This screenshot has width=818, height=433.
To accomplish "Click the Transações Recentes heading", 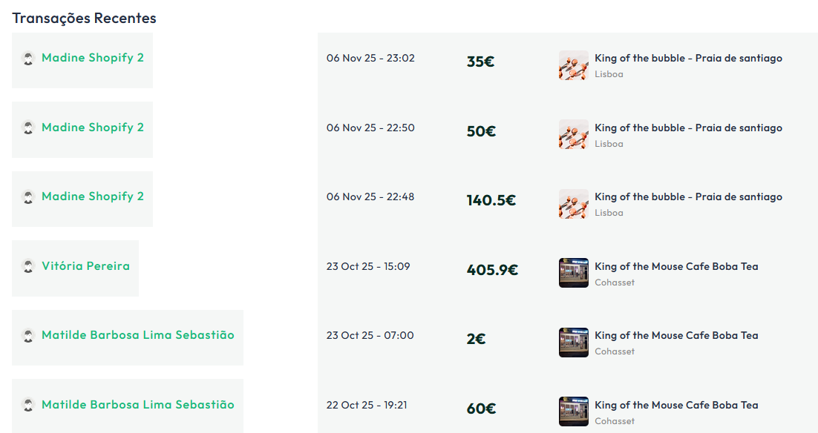I will [84, 18].
